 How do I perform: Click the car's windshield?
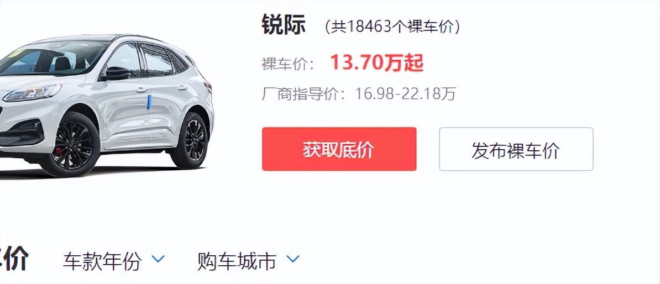click(53, 57)
